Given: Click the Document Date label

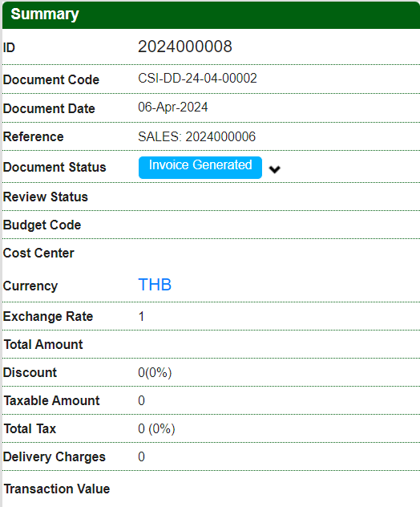Looking at the screenshot, I should tap(49, 108).
